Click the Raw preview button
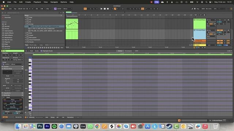Viewport: 234px width, 131px height. [62, 48]
